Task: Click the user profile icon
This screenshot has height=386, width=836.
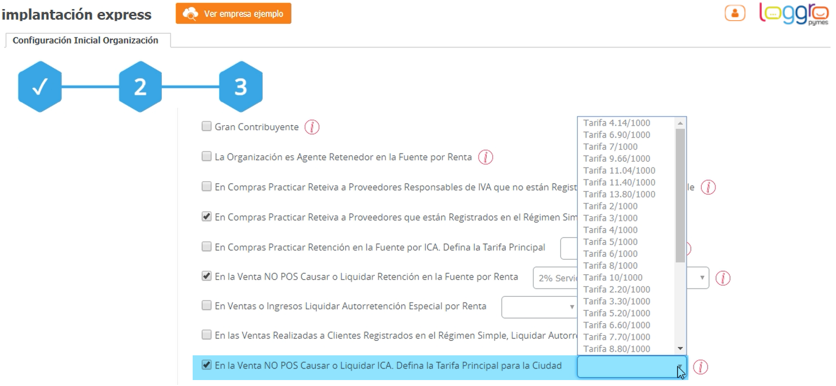Action: [x=734, y=13]
